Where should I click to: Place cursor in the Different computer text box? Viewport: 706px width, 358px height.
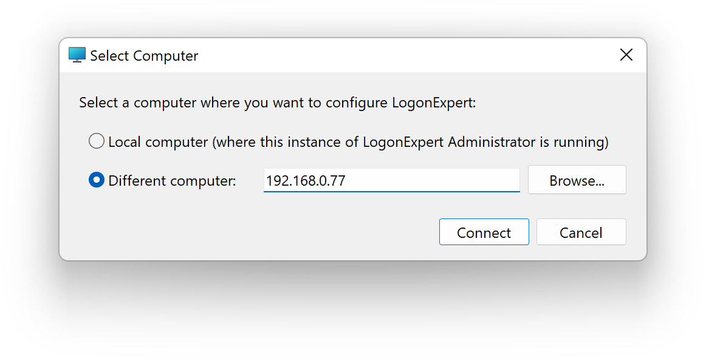pos(391,180)
